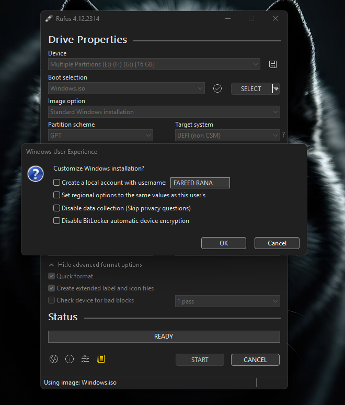The width and height of the screenshot is (345, 405).
Task: Click the CANCEL button in Rufus window
Action: (x=255, y=360)
